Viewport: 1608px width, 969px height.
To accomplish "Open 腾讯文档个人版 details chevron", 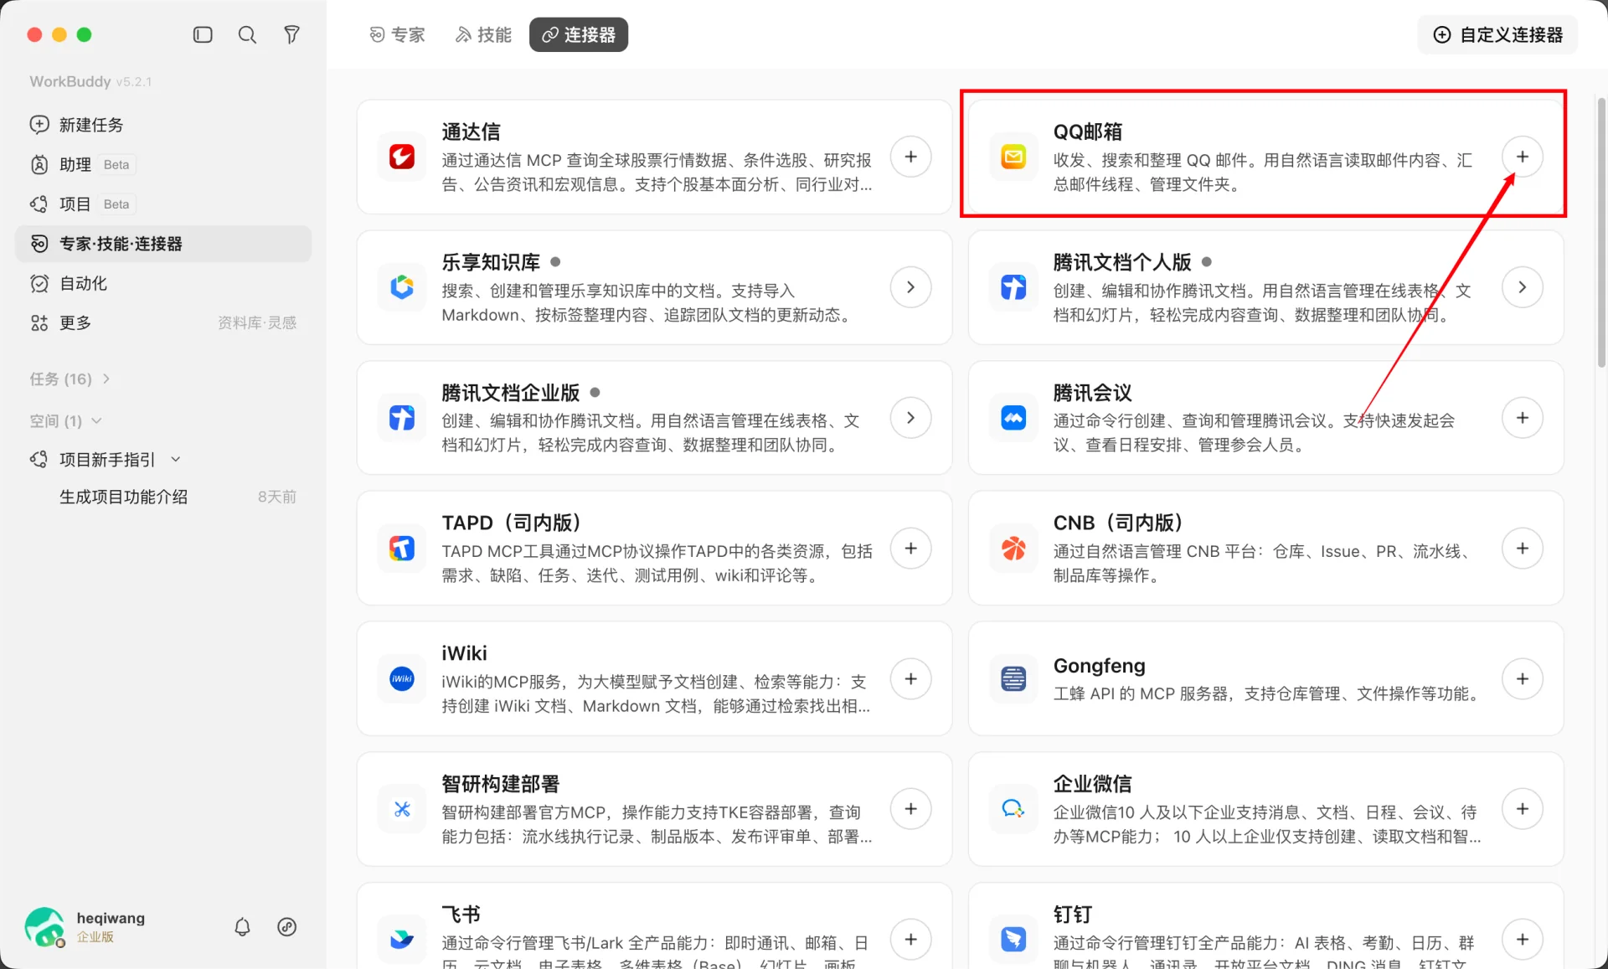I will pos(1522,287).
